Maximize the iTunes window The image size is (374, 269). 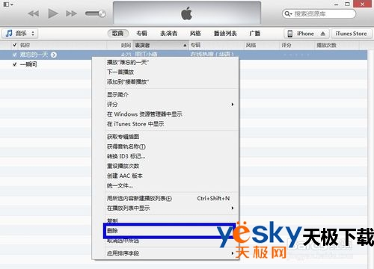click(x=347, y=4)
